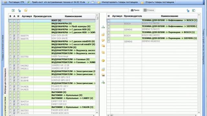Select the GORENJE GBFU 50 E row

[52, 77]
